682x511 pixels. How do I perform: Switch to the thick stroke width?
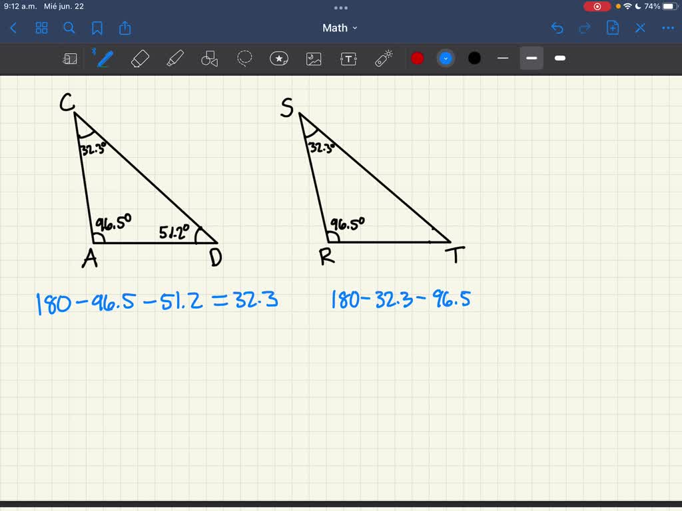pos(559,58)
